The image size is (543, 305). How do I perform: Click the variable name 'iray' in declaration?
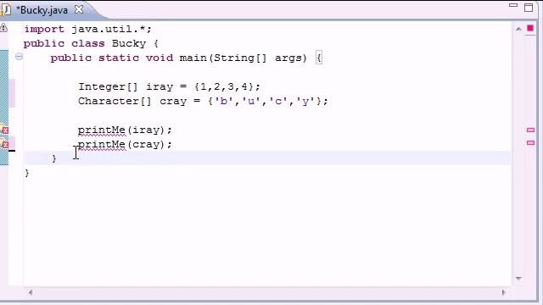[x=160, y=86]
